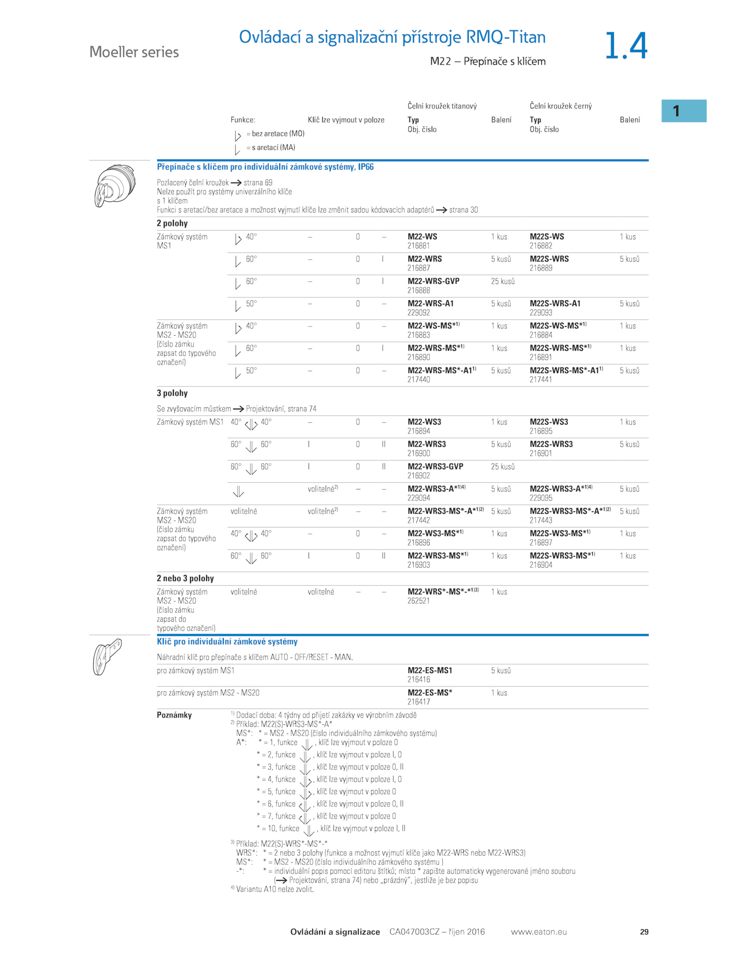Click the function symbol for * = 5 note

tap(306, 794)
